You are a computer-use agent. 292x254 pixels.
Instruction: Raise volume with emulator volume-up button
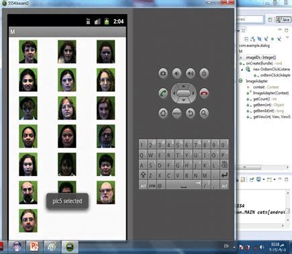191,73
